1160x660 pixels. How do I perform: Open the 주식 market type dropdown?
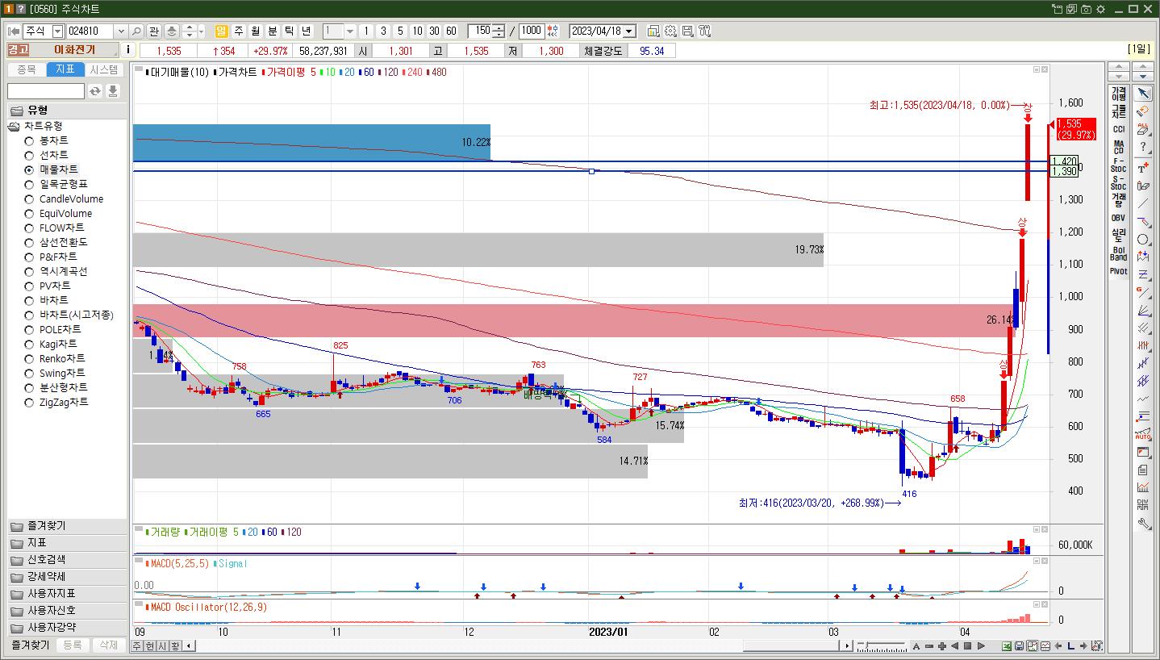click(57, 31)
